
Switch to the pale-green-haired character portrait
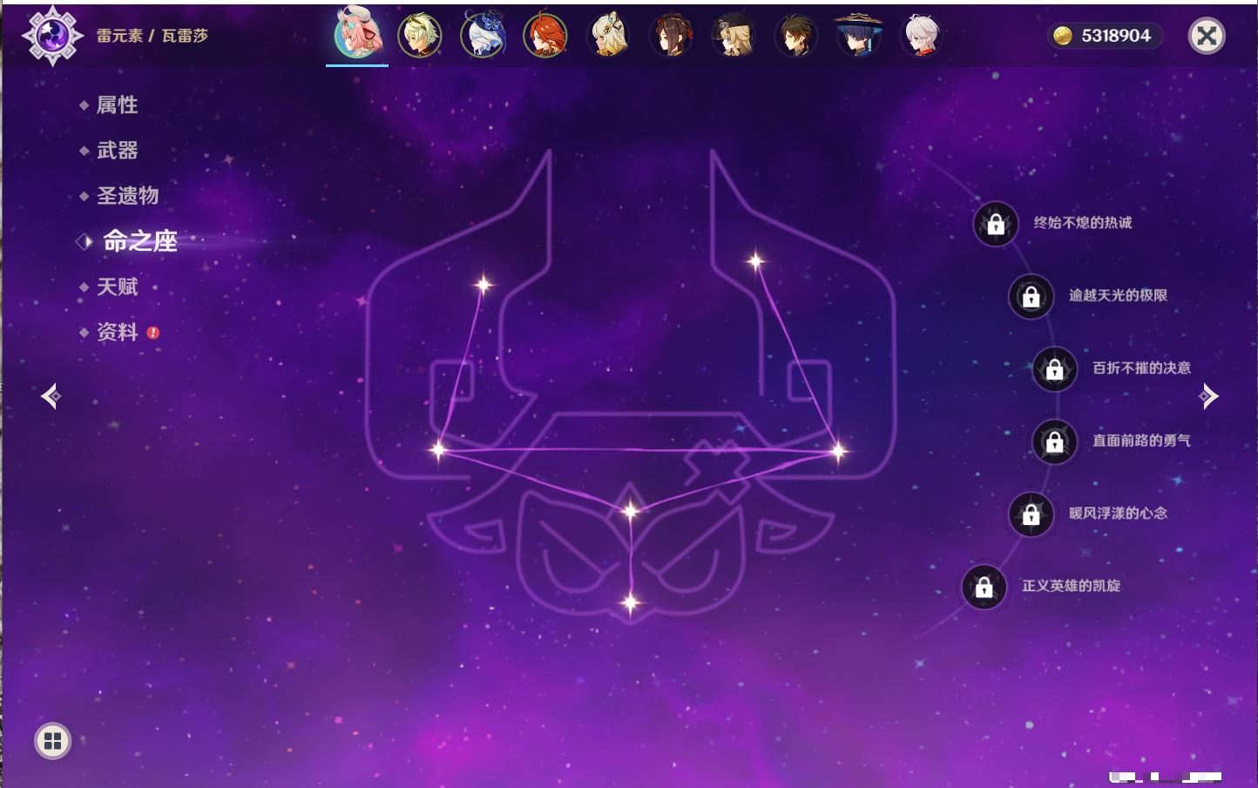pos(420,36)
